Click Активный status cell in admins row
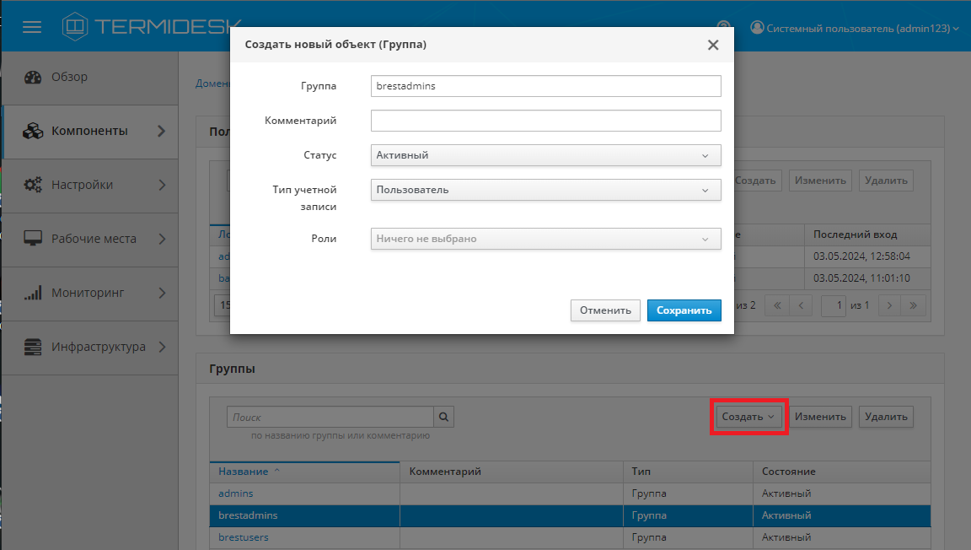This screenshot has height=550, width=971. [x=841, y=493]
